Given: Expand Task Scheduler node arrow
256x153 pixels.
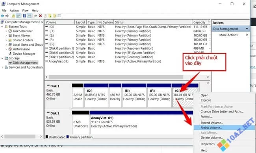Looking at the screenshot, I should [6, 31].
